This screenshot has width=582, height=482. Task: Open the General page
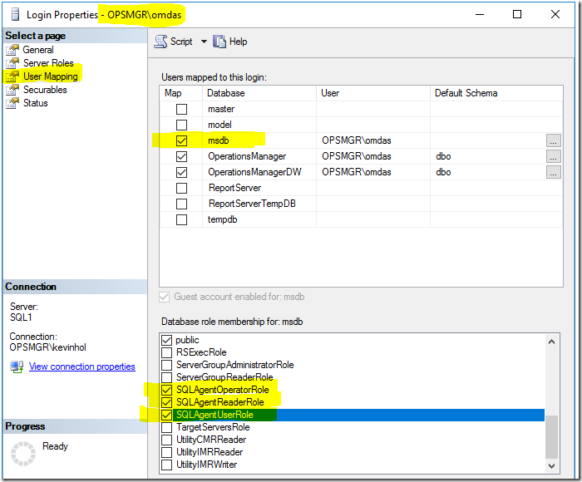click(x=38, y=50)
